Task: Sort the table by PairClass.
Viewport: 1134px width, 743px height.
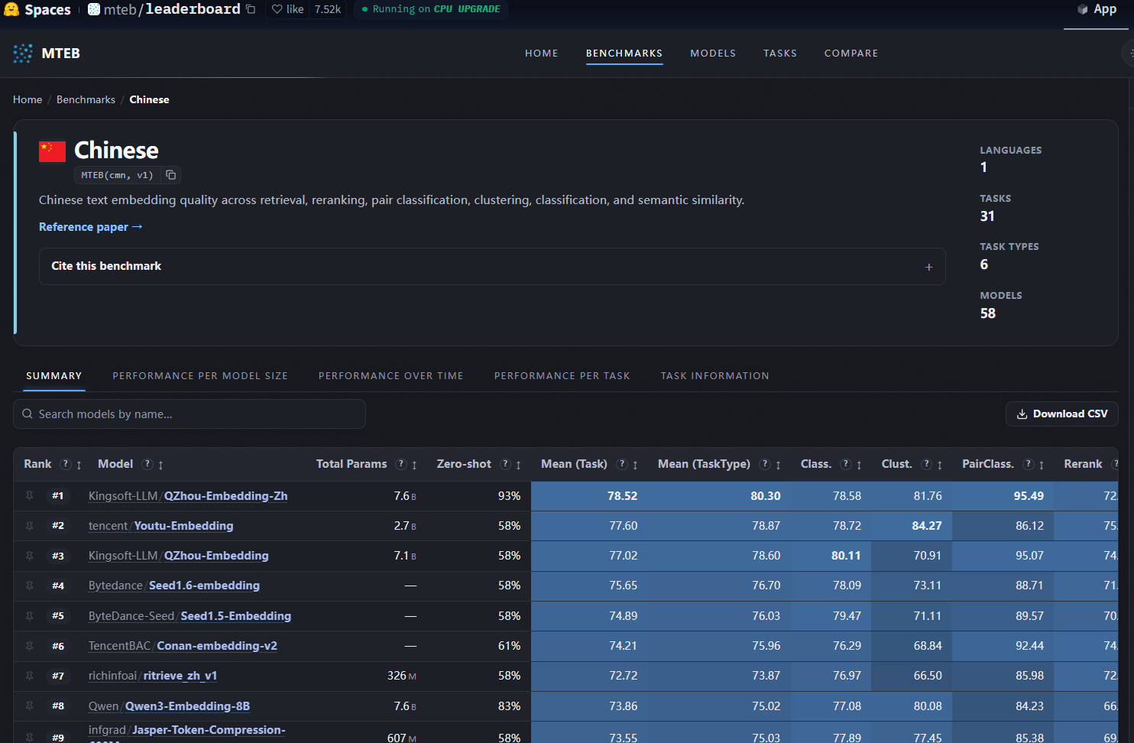Action: (1042, 465)
